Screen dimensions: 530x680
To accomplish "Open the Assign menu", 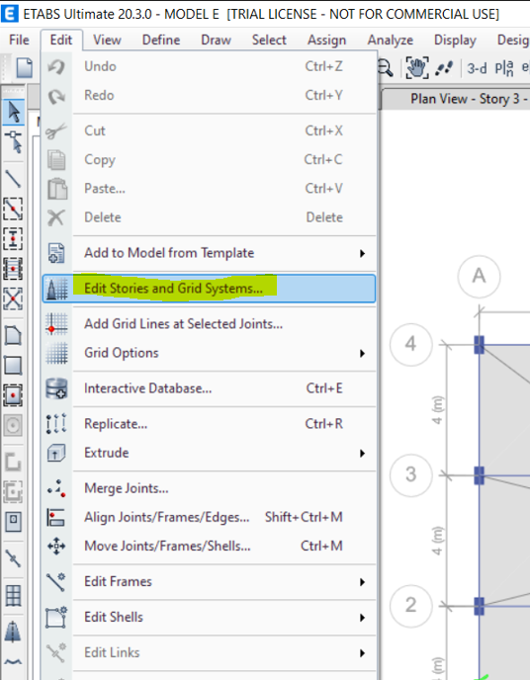I will (x=326, y=40).
